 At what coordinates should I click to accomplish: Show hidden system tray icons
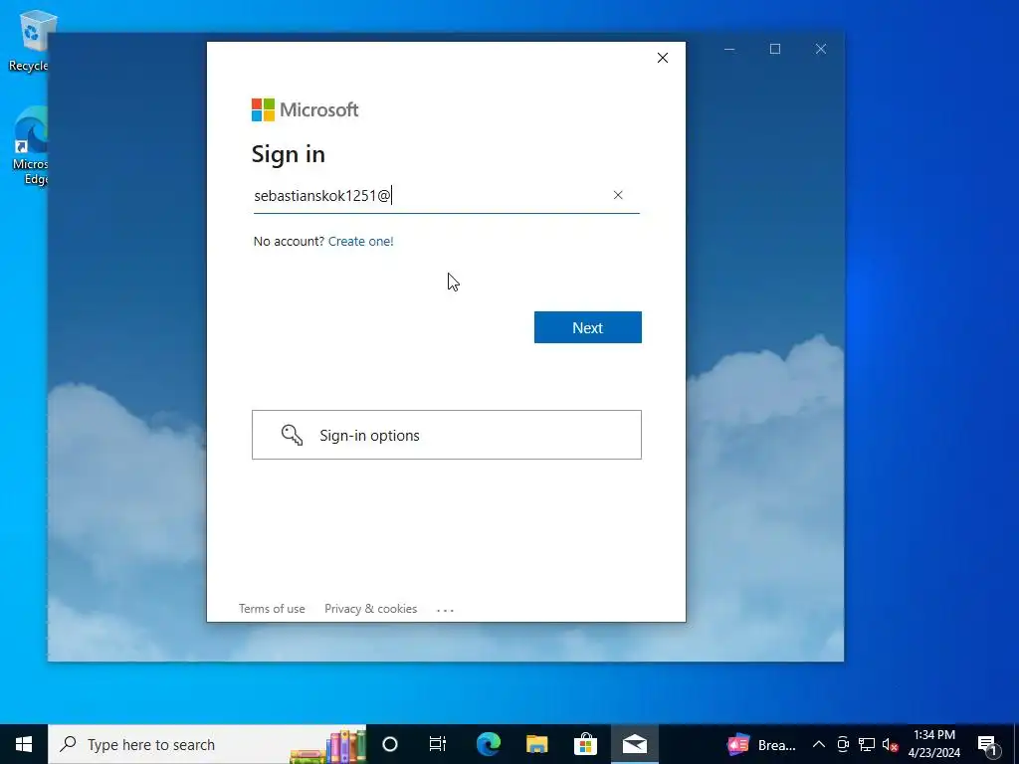coord(819,744)
